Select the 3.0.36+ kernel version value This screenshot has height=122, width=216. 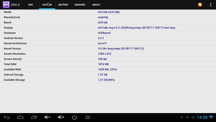click(121, 49)
